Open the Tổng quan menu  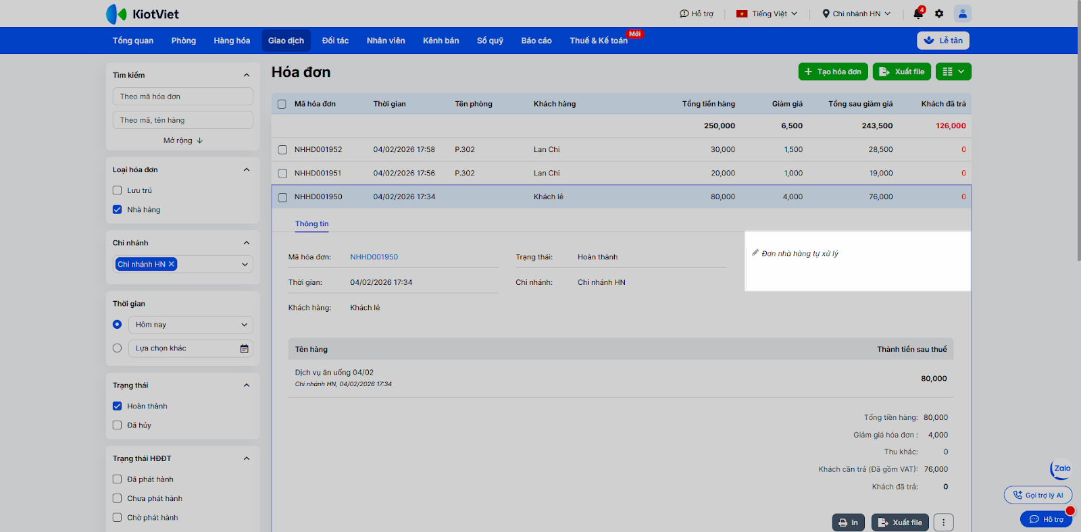(133, 41)
